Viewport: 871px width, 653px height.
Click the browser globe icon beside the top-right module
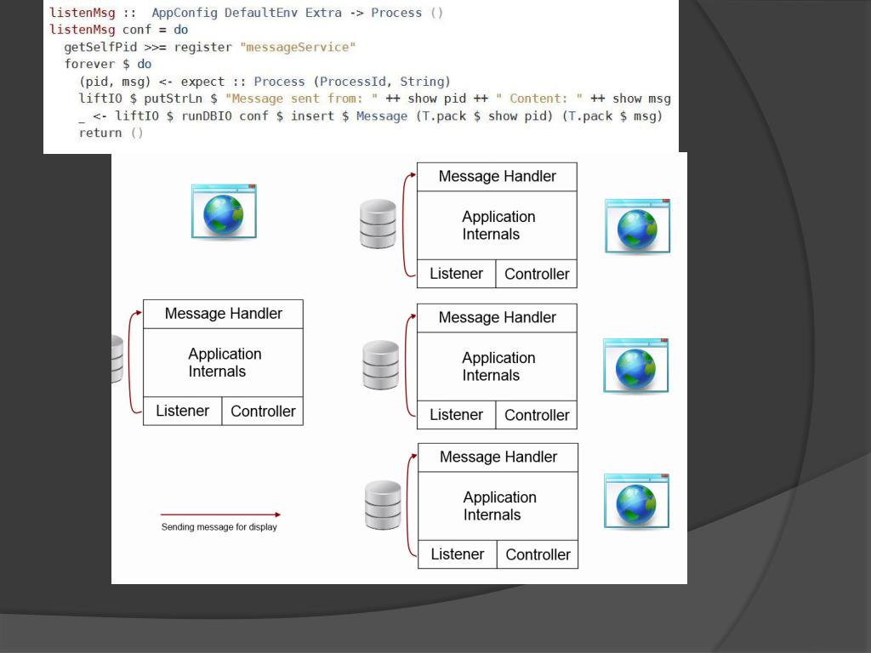coord(638,226)
